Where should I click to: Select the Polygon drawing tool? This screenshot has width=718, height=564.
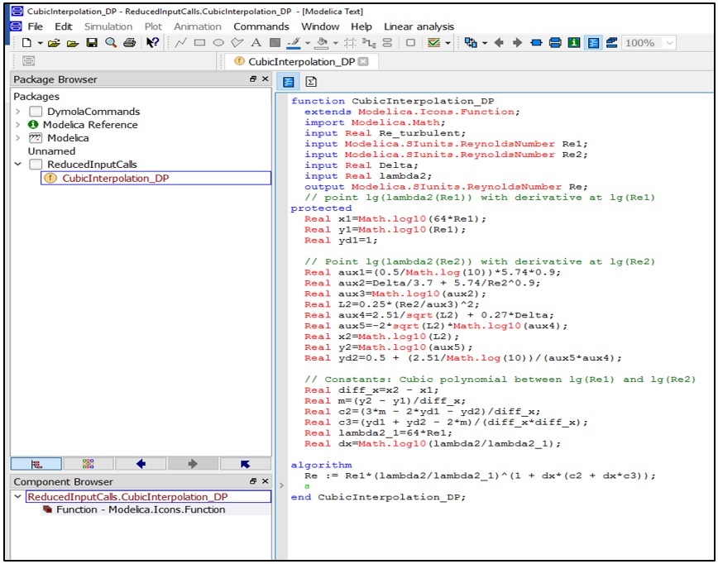(237, 43)
